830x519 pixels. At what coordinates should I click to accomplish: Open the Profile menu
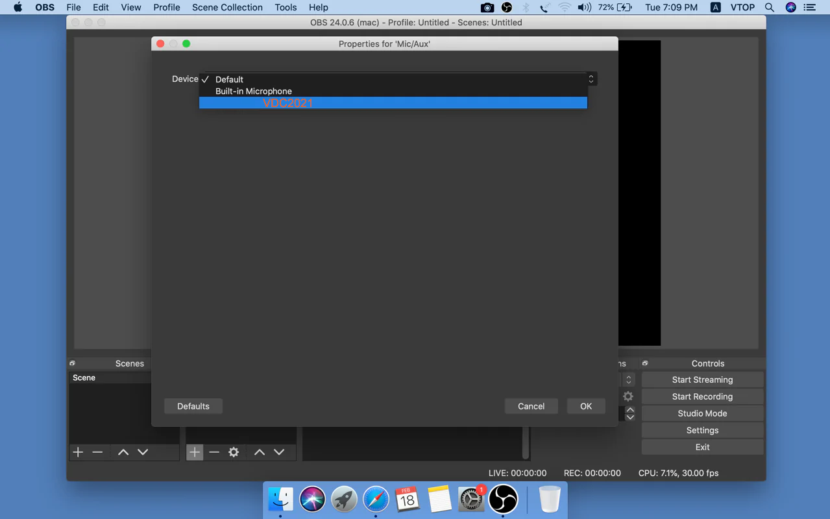[167, 7]
